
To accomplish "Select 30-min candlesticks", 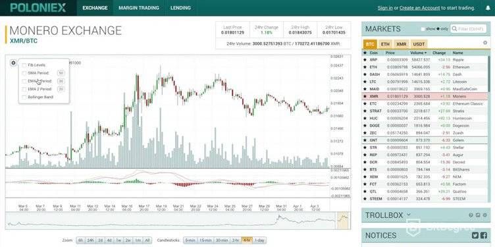I will tap(222, 240).
